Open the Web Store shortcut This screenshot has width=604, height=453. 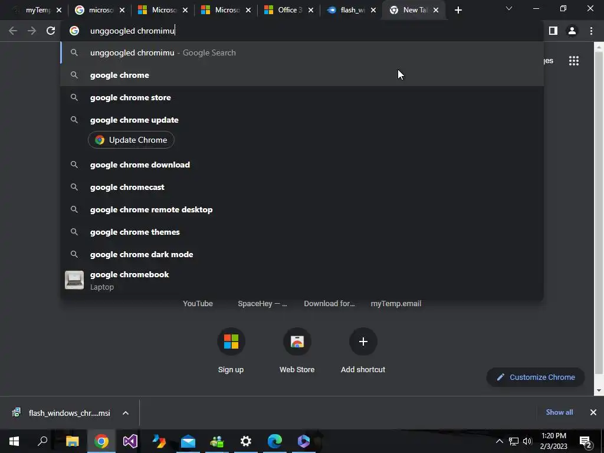[x=297, y=351]
